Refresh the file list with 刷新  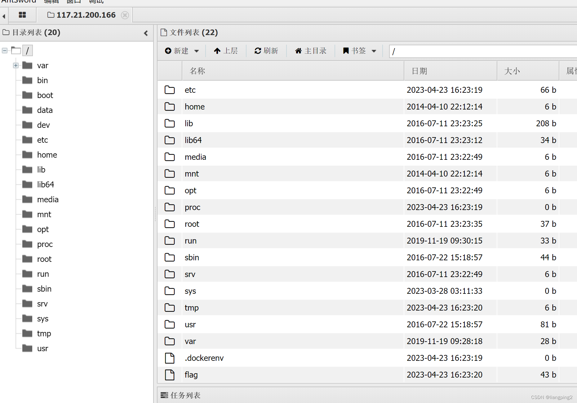[266, 51]
